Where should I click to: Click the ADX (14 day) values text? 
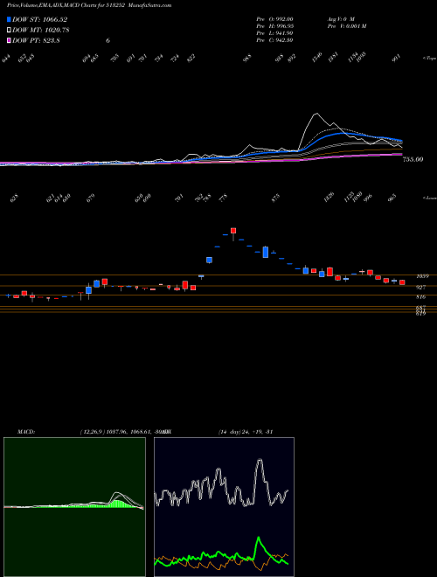coord(246,432)
